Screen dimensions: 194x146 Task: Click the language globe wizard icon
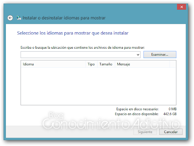pos(19,18)
